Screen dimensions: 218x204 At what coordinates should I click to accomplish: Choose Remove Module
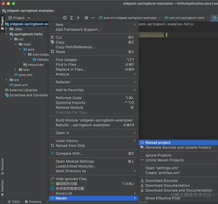94,107
